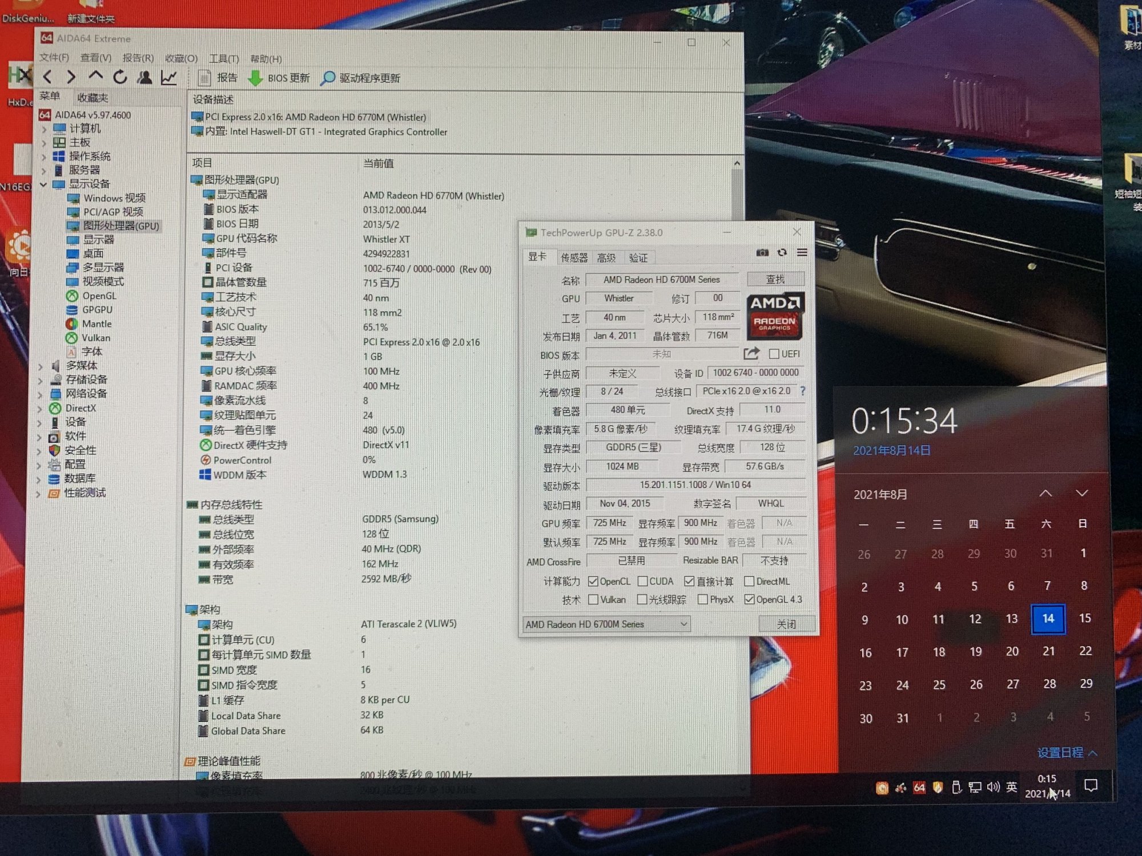This screenshot has width=1142, height=856.
Task: Click the BIOS update green arrow
Action: [255, 78]
